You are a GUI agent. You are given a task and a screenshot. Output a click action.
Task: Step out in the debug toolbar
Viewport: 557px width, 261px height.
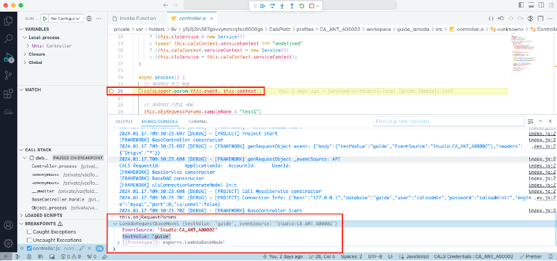pos(292,6)
